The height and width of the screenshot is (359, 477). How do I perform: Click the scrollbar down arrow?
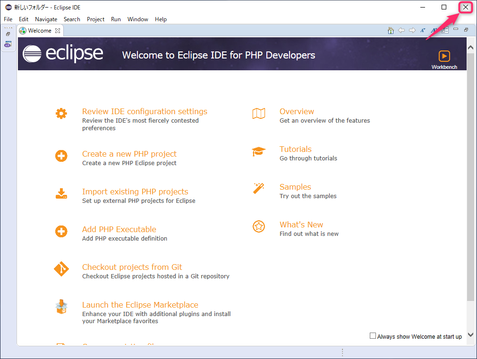pyautogui.click(x=470, y=334)
